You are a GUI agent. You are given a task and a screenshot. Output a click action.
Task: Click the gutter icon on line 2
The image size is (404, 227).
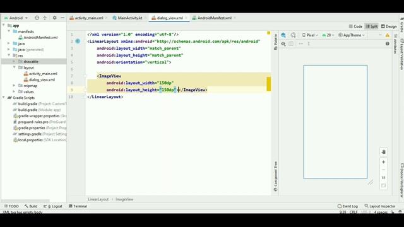click(x=78, y=41)
